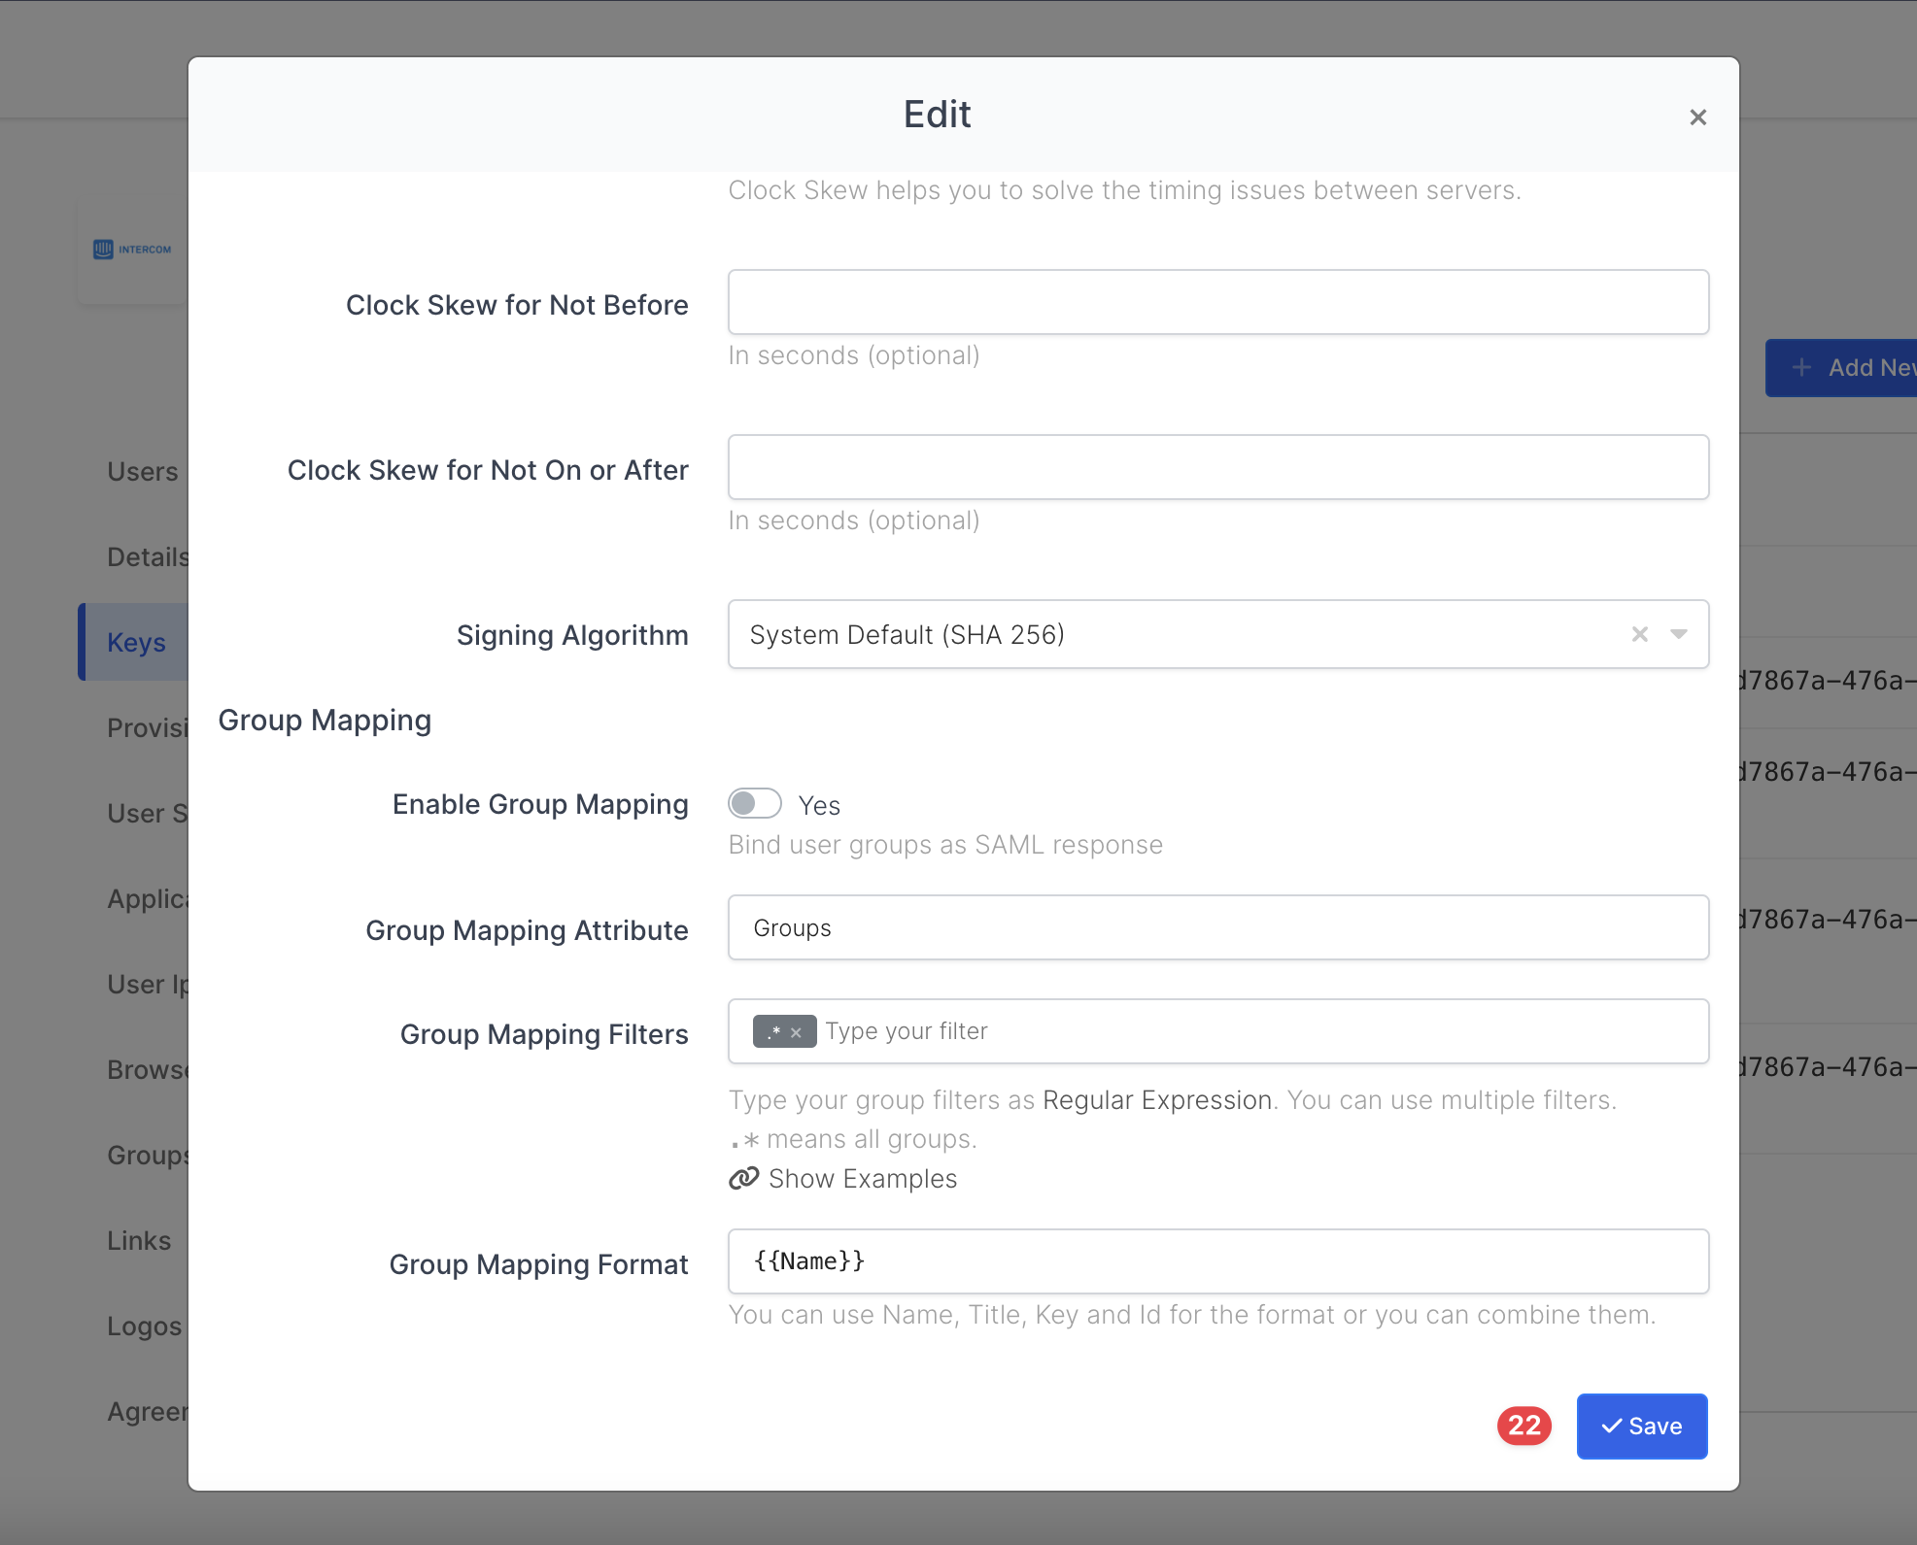Open the Signing Algorithm combo box

1166,634
